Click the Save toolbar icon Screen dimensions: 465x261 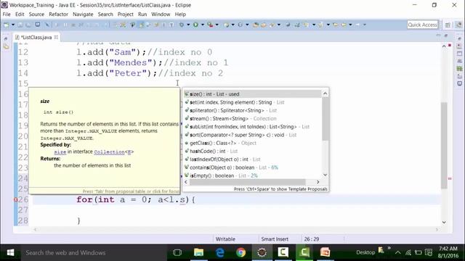[x=20, y=25]
